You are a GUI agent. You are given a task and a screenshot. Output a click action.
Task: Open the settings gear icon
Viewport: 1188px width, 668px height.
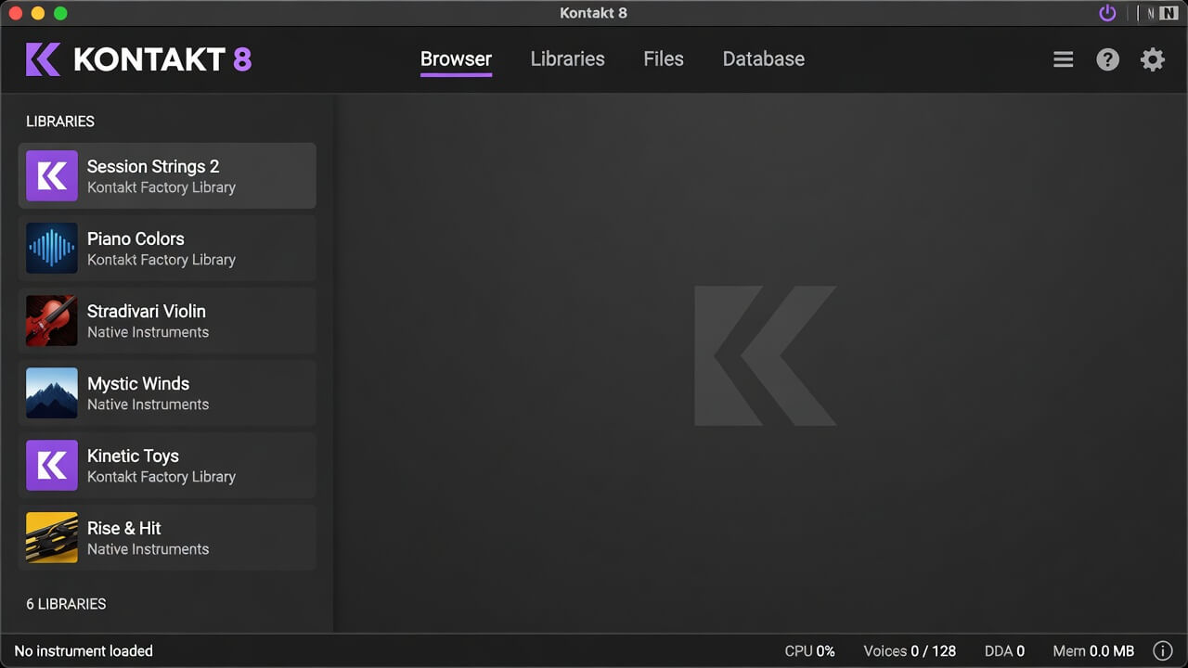[1153, 59]
